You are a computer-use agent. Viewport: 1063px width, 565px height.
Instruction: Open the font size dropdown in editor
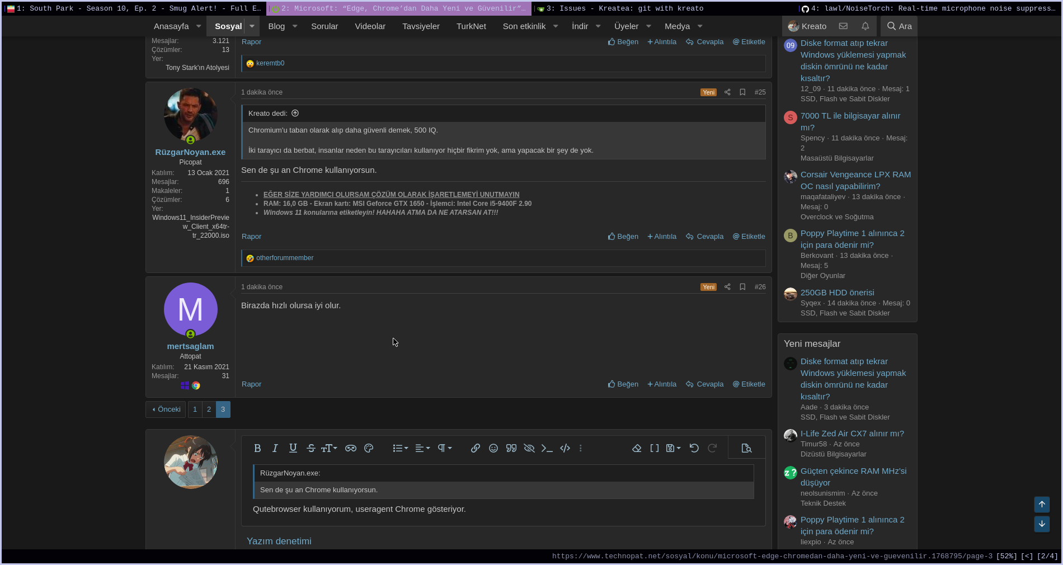(x=329, y=448)
